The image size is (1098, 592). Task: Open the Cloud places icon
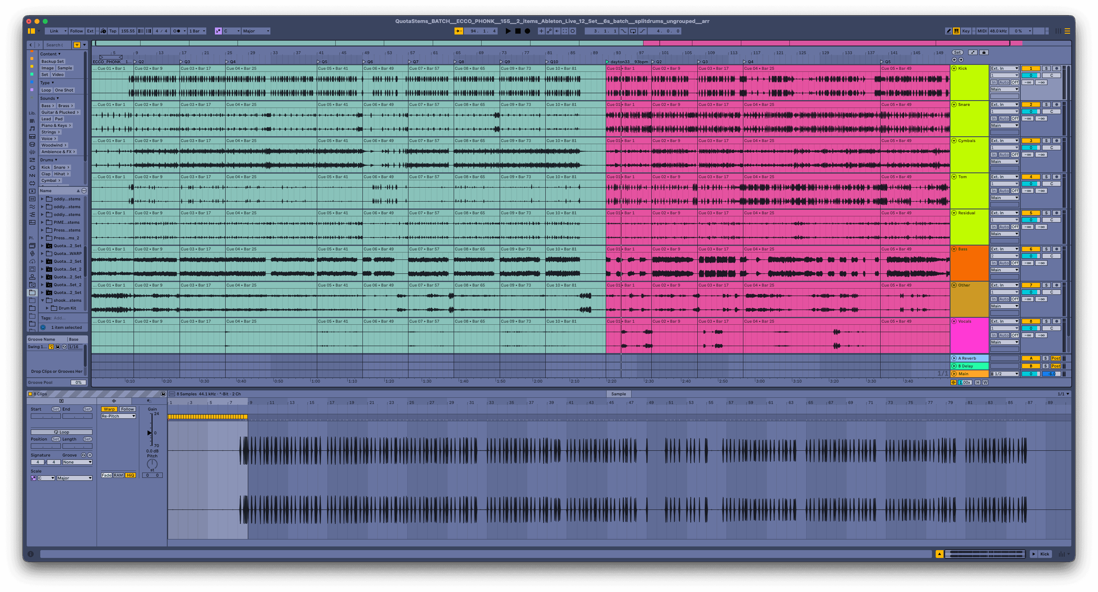[x=32, y=261]
